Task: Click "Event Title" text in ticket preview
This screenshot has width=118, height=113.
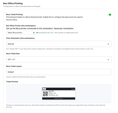Action: 51,91
